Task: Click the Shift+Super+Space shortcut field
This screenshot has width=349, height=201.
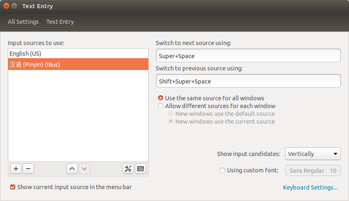Action: point(248,81)
